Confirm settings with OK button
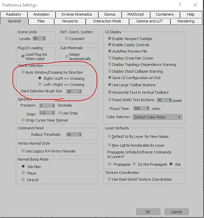Image resolution: width=204 pixels, height=218 pixels. coord(148,212)
